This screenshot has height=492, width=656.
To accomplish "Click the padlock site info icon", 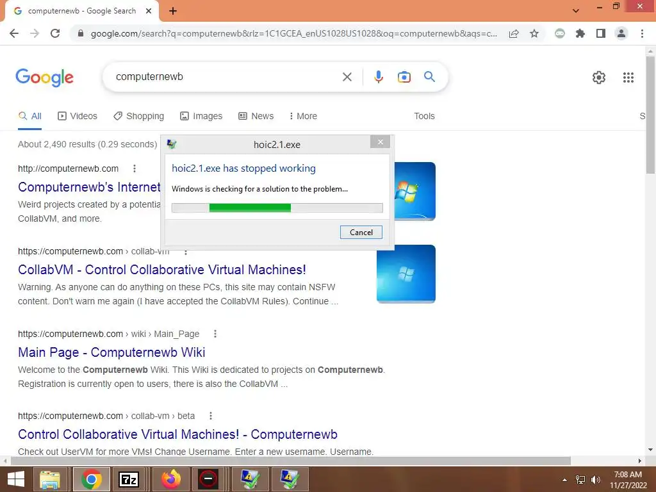I will click(81, 33).
